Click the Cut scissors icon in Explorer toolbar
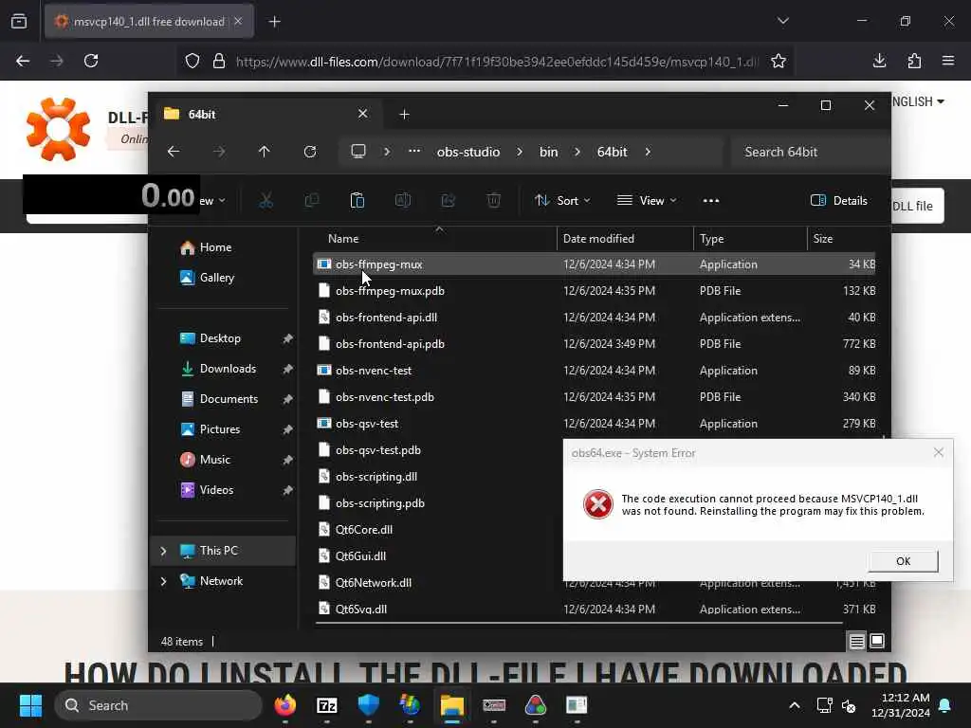This screenshot has height=728, width=971. pos(266,201)
